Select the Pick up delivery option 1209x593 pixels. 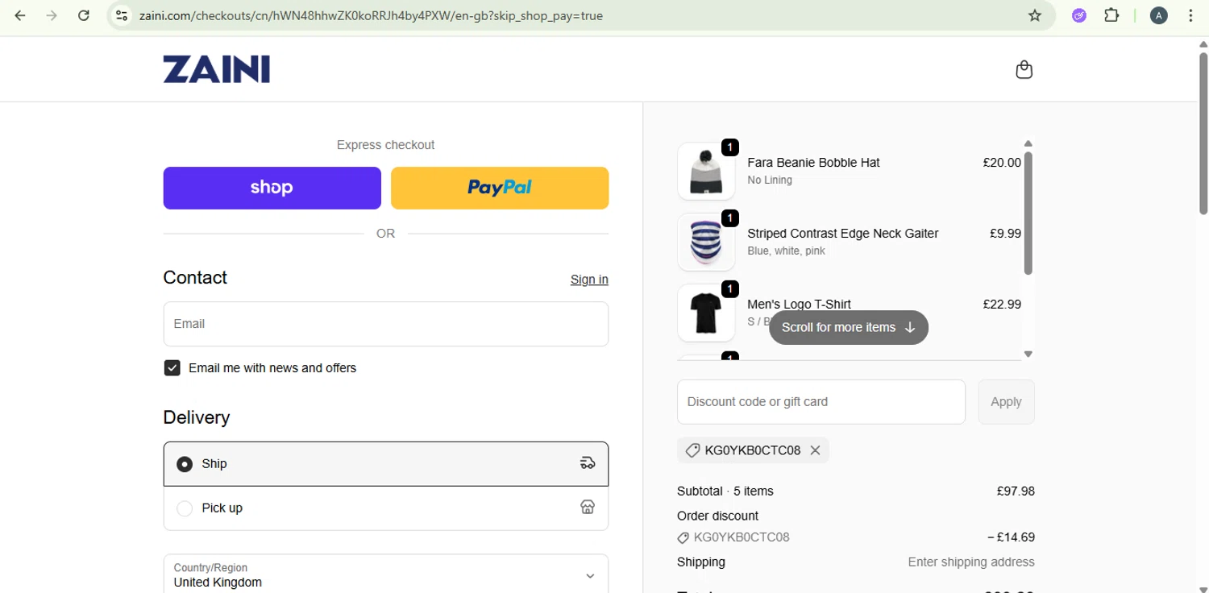click(386, 508)
